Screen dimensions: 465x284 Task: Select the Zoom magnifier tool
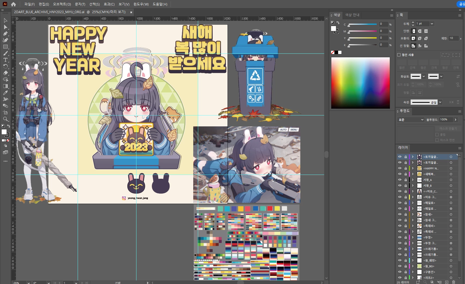pos(5,119)
